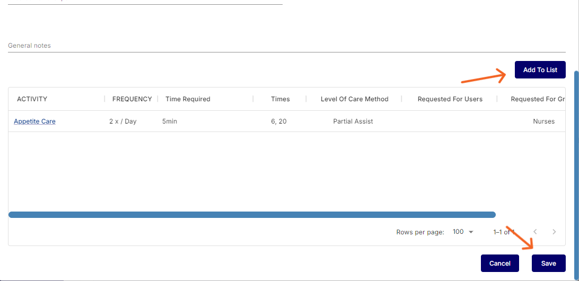
Task: Open the Rows per page dropdown
Action: (463, 232)
